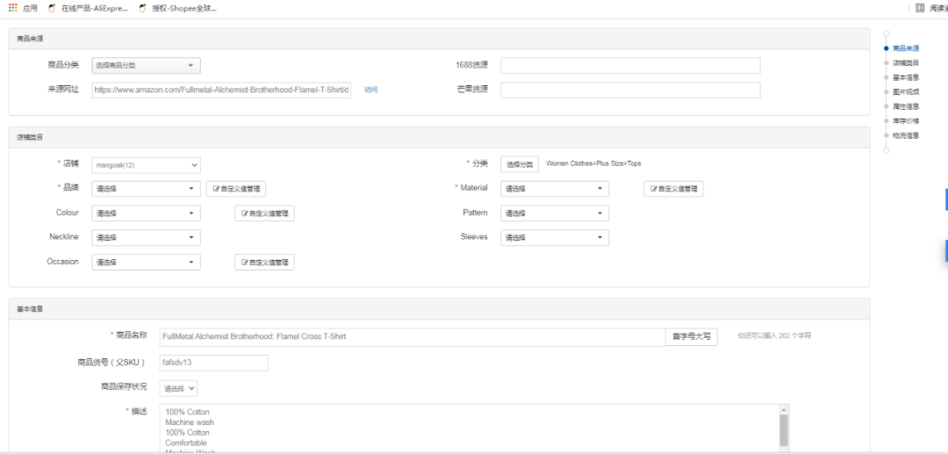Click the description box scrollbar
948x454 pixels.
pyautogui.click(x=784, y=429)
